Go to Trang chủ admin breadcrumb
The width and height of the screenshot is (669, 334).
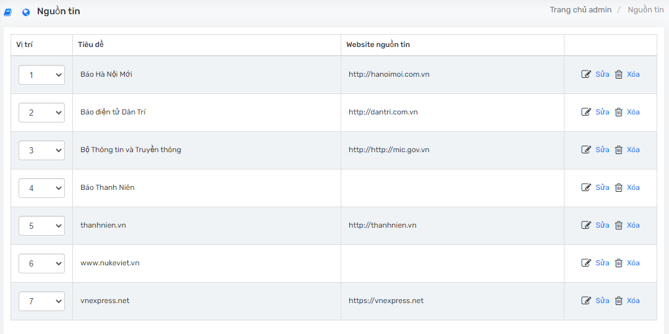coord(580,10)
